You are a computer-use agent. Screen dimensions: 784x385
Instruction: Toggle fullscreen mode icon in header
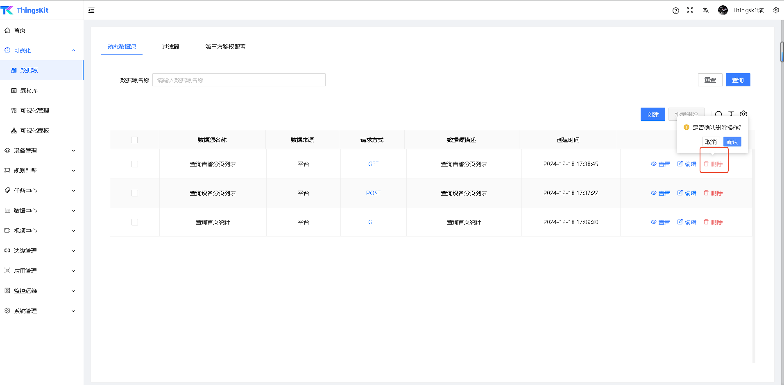coord(690,10)
